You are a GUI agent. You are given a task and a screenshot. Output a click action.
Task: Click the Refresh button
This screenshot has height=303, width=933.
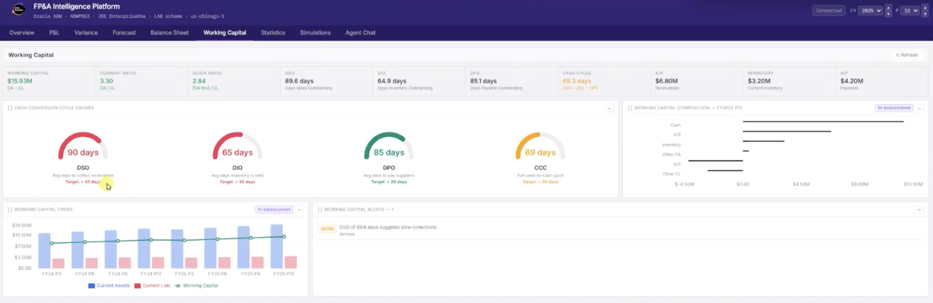coord(907,55)
